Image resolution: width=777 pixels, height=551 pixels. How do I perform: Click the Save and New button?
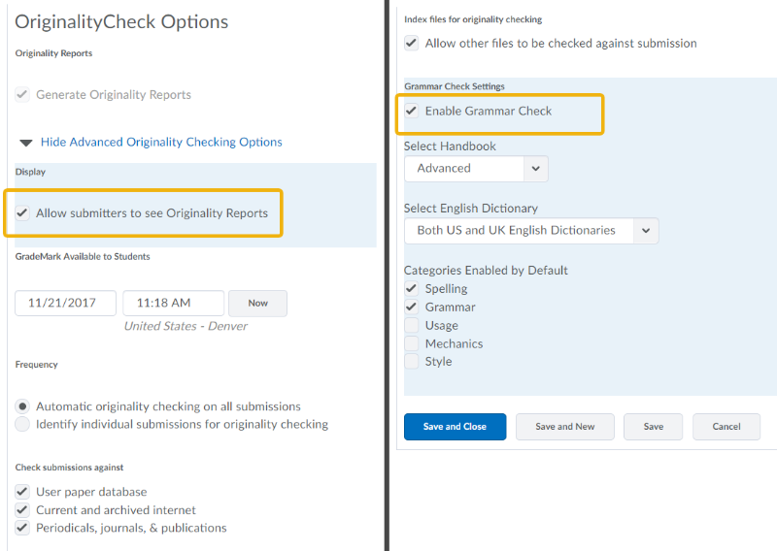(x=565, y=427)
